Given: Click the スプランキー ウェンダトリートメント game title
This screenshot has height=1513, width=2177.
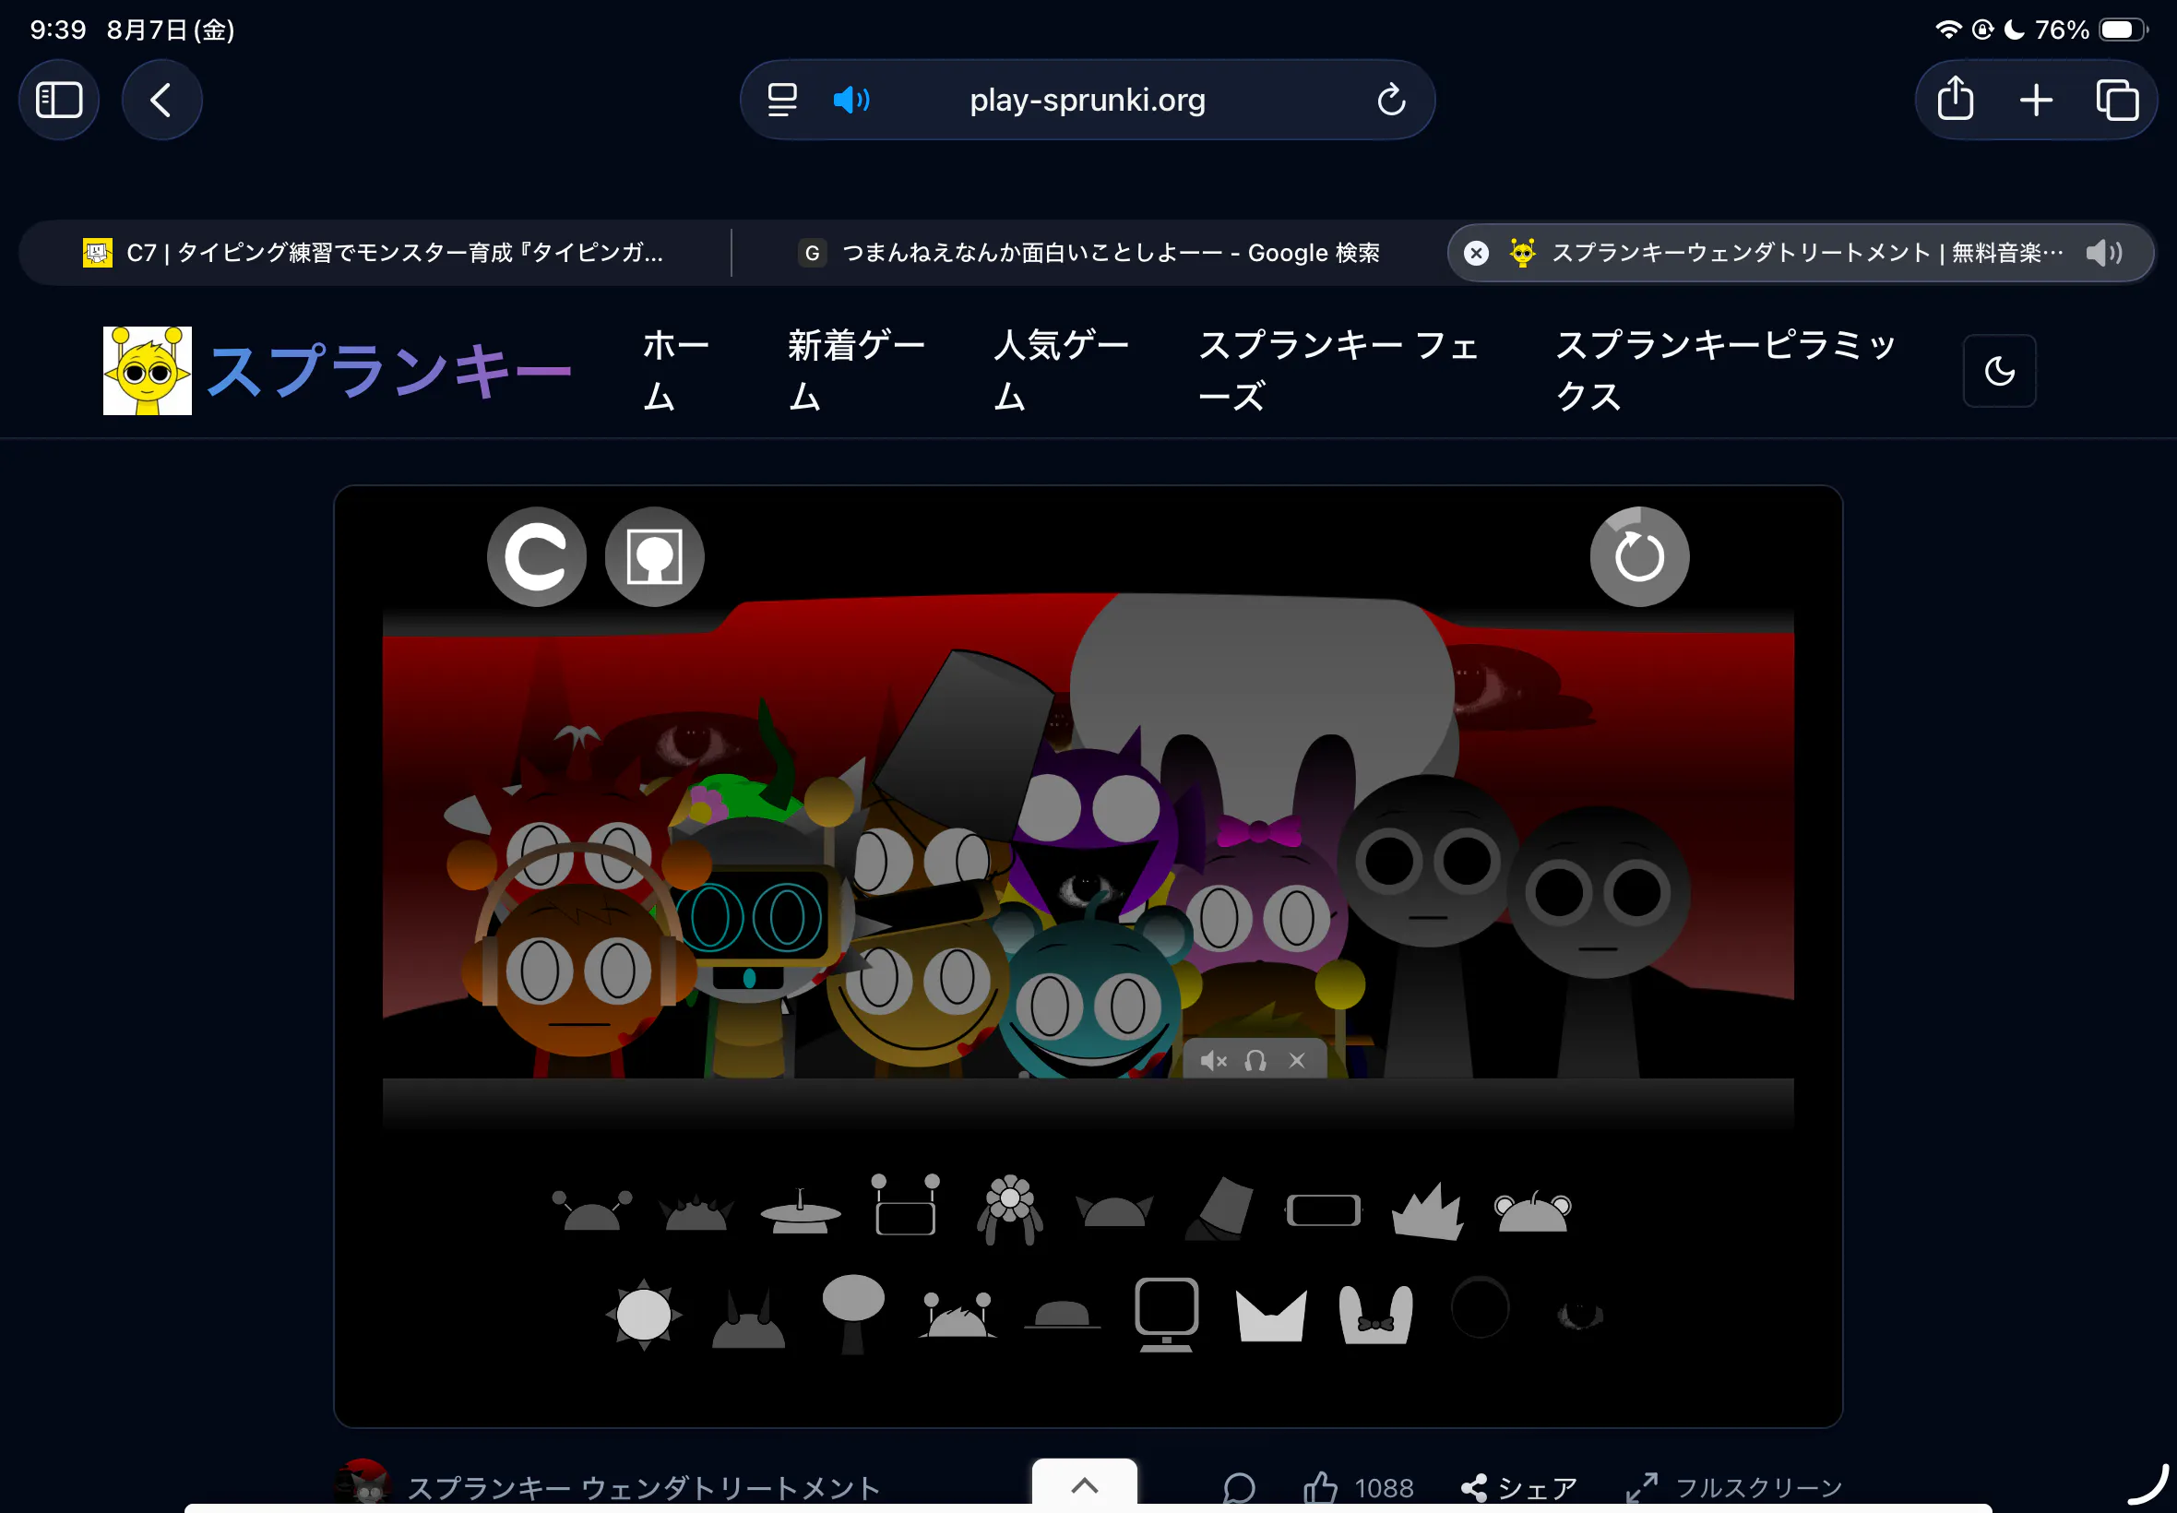Looking at the screenshot, I should click(644, 1488).
